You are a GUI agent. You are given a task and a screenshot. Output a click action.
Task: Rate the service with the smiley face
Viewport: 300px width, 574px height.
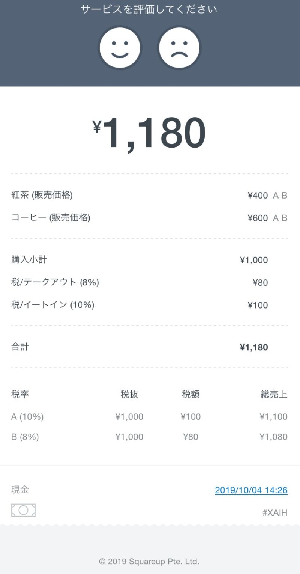pyautogui.click(x=120, y=48)
